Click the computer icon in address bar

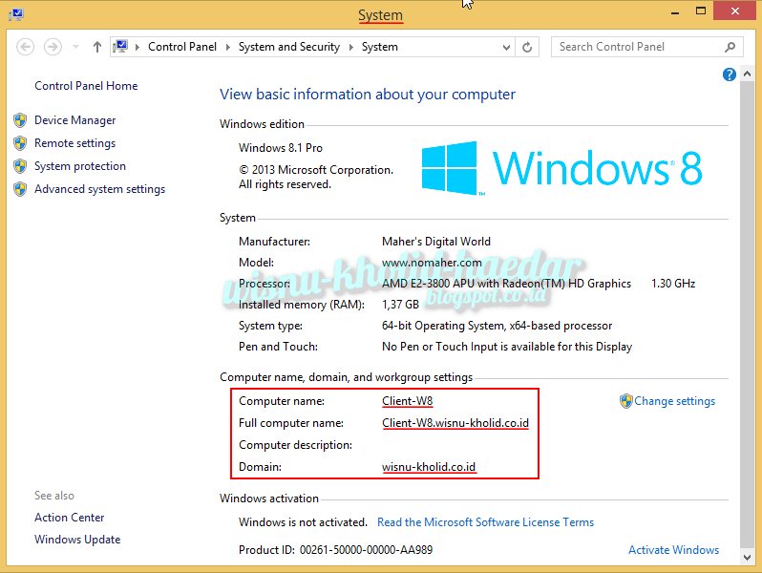[x=120, y=47]
